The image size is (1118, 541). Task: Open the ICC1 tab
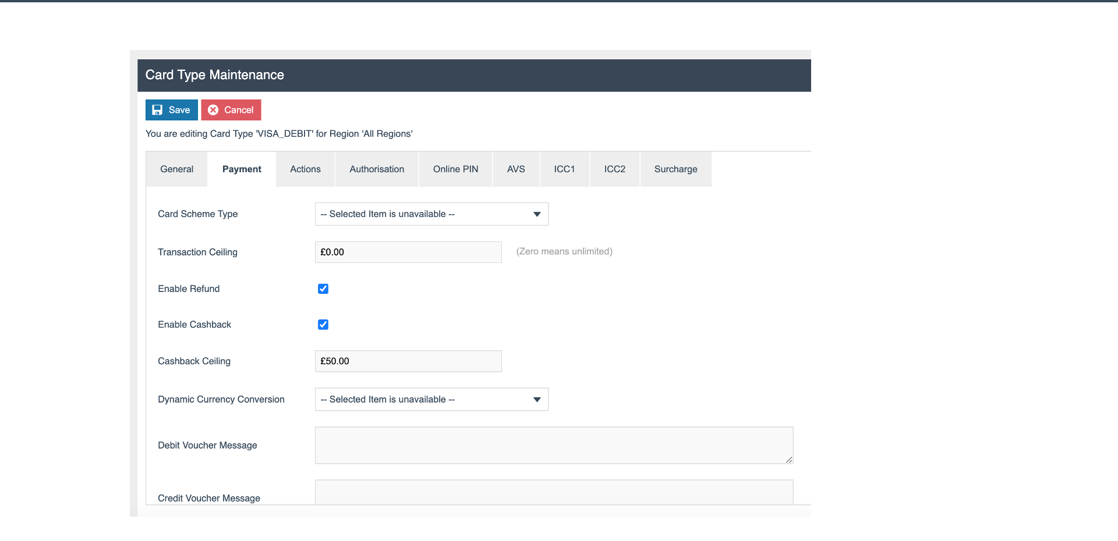tap(564, 169)
